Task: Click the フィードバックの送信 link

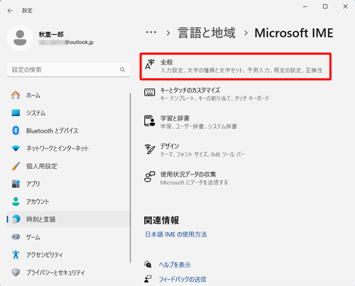Action: click(182, 280)
